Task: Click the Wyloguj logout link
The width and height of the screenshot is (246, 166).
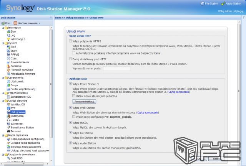Action: pyautogui.click(x=239, y=11)
